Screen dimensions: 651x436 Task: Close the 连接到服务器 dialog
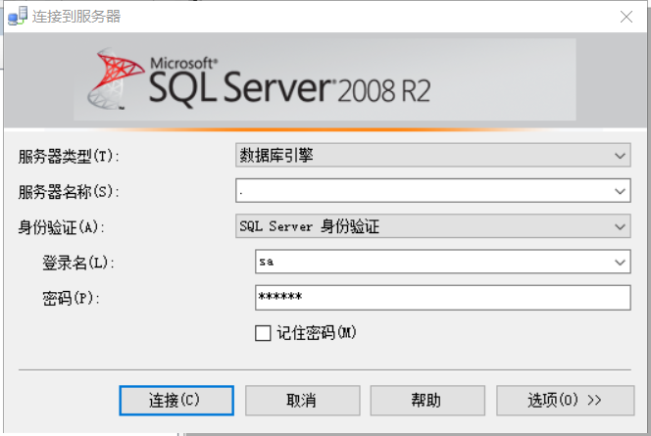[x=626, y=17]
